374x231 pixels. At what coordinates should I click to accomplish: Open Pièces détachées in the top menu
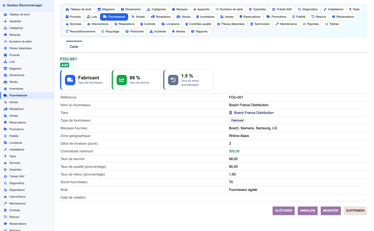[x=231, y=24]
